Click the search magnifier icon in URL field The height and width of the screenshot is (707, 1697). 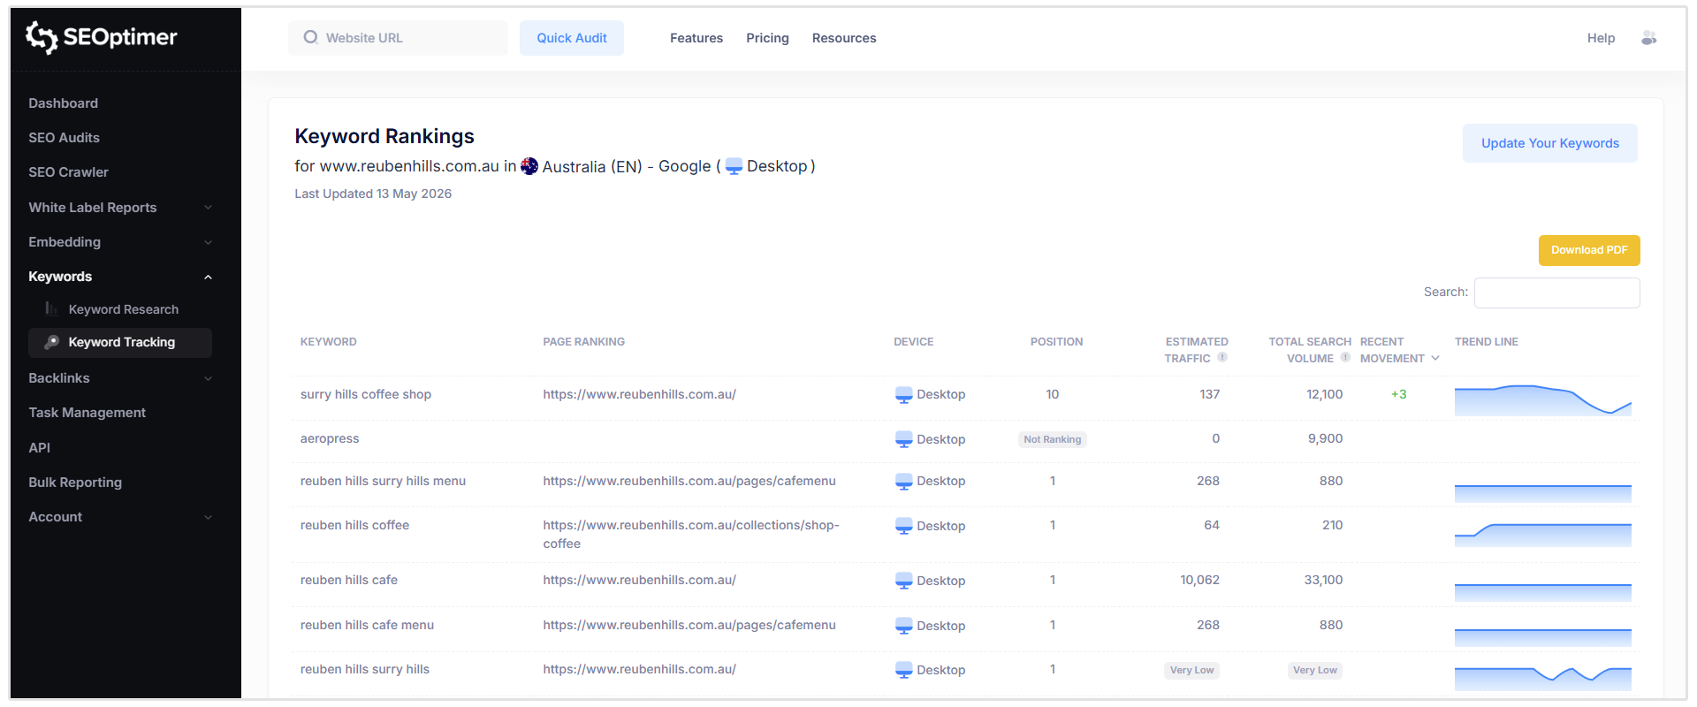pyautogui.click(x=310, y=37)
